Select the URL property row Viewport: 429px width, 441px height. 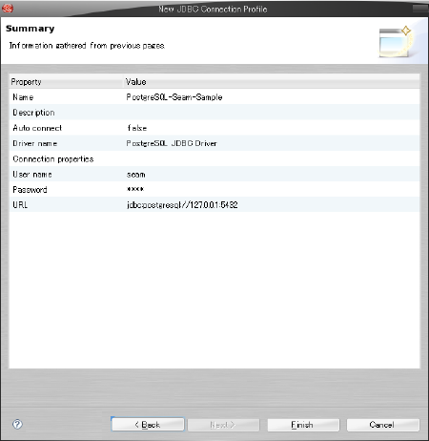click(x=214, y=204)
